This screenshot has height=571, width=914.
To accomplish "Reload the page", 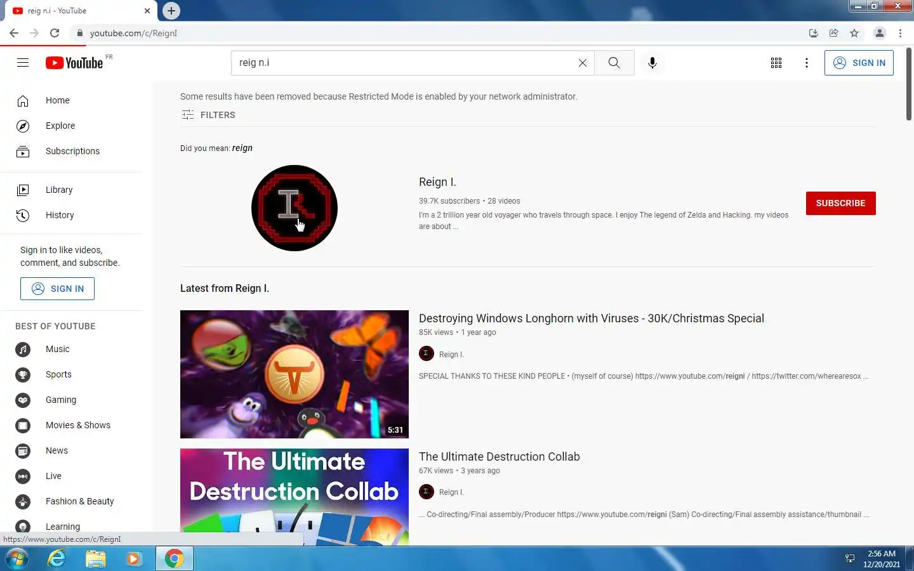I will [x=55, y=33].
